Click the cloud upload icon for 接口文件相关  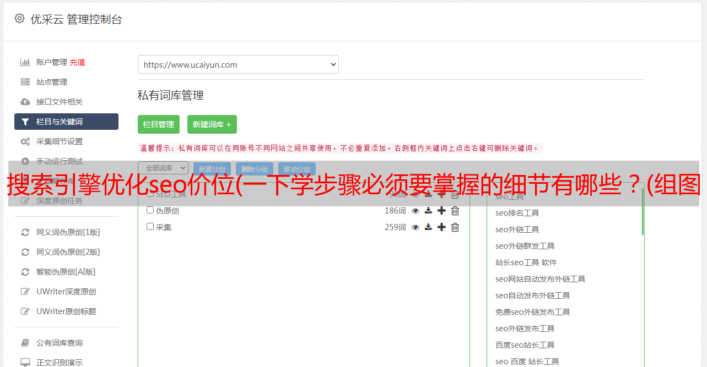[25, 102]
